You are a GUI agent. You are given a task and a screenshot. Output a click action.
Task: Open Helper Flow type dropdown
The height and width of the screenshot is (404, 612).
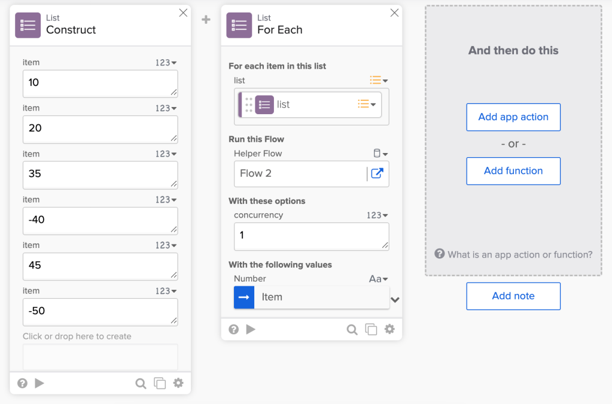pyautogui.click(x=380, y=154)
